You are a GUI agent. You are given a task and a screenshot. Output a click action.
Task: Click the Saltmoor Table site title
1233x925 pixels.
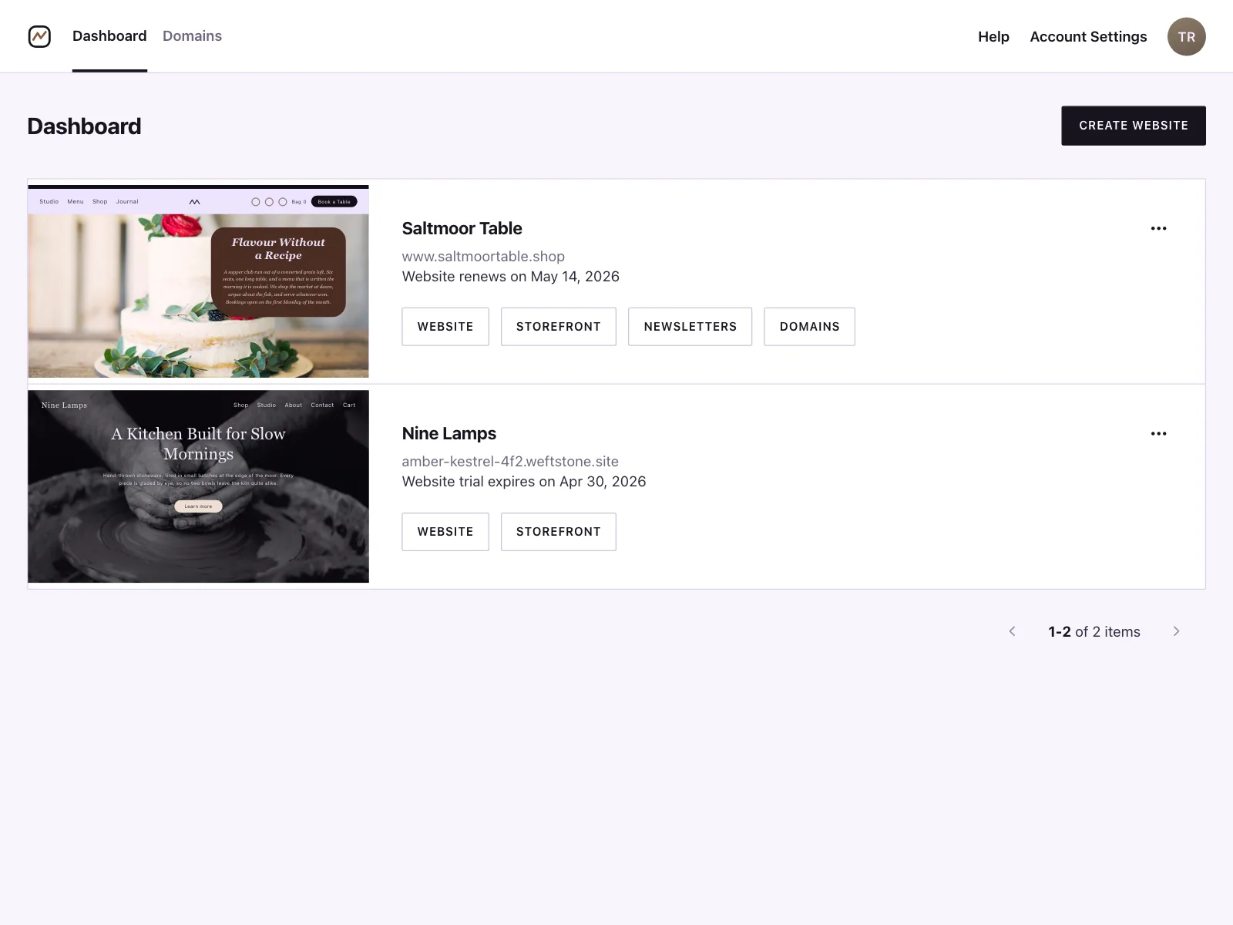462,228
